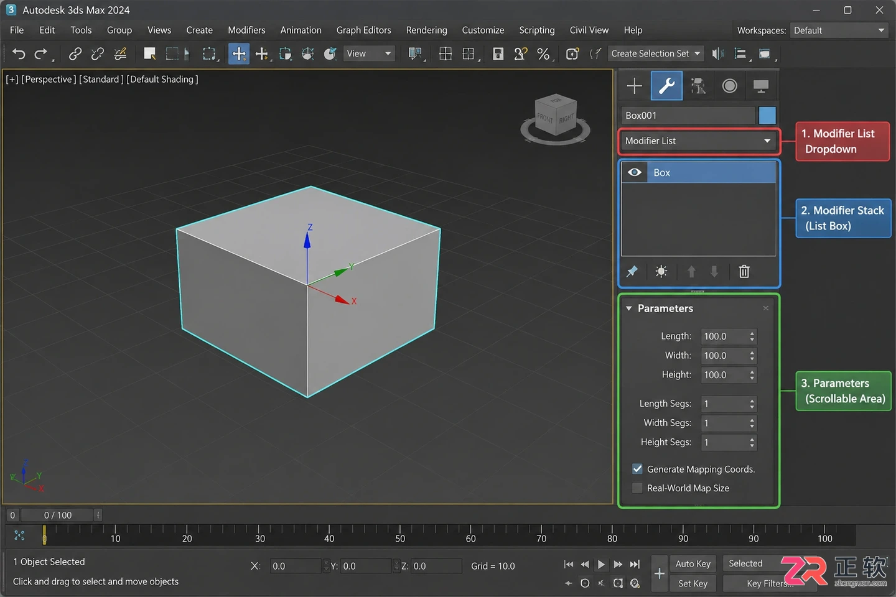Toggle Window/Crossing selection mode
Screen dimensions: 896x597
tap(209, 54)
